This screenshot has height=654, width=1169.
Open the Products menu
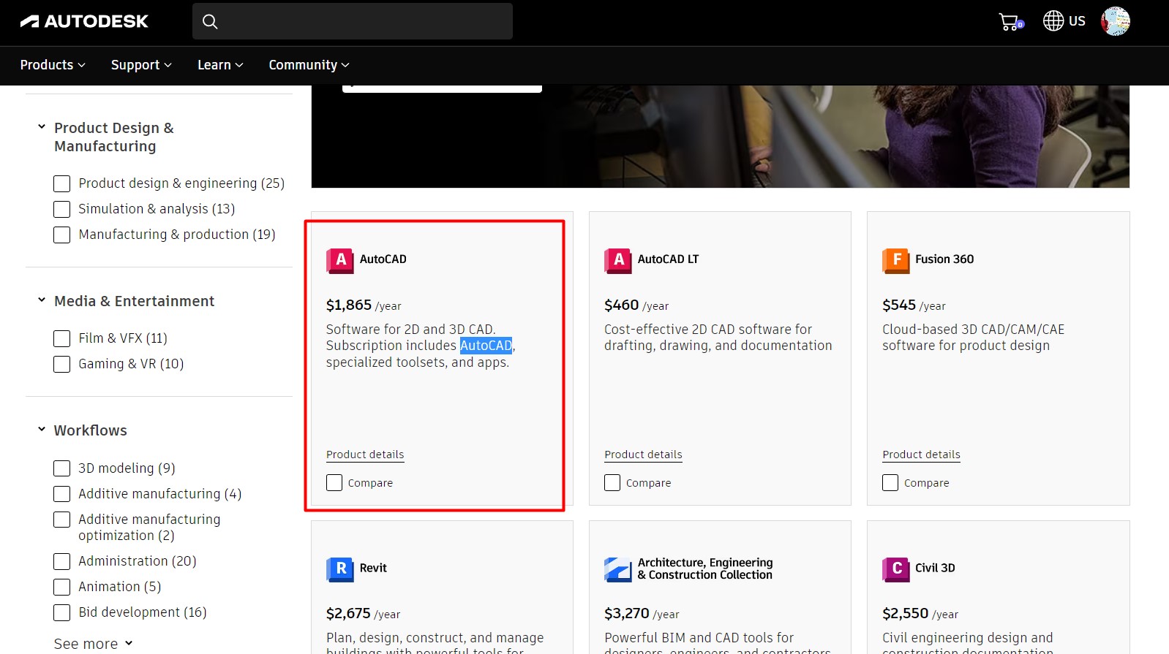pos(53,65)
